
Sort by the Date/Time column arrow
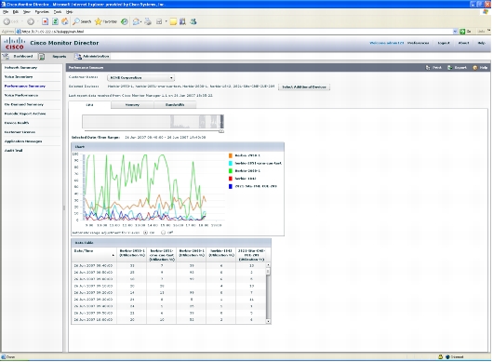pos(113,255)
